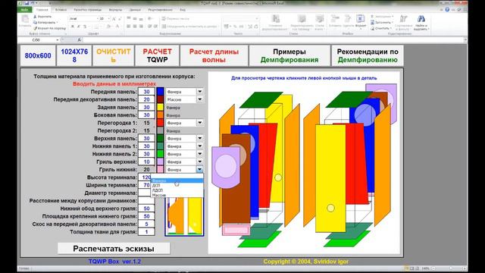Click the Вырезать cut icon
Image resolution: width=485 pixels, height=273 pixels.
pyautogui.click(x=36, y=17)
